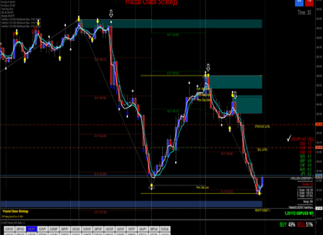Switch chart to EURJPY symbol
Screen dimensions: 323x235
point(43,229)
